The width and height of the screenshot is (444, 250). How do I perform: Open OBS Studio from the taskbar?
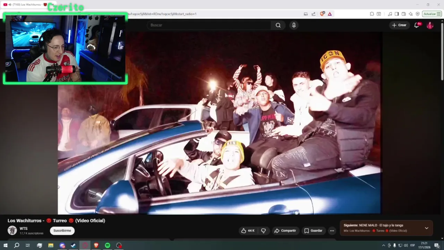119,245
